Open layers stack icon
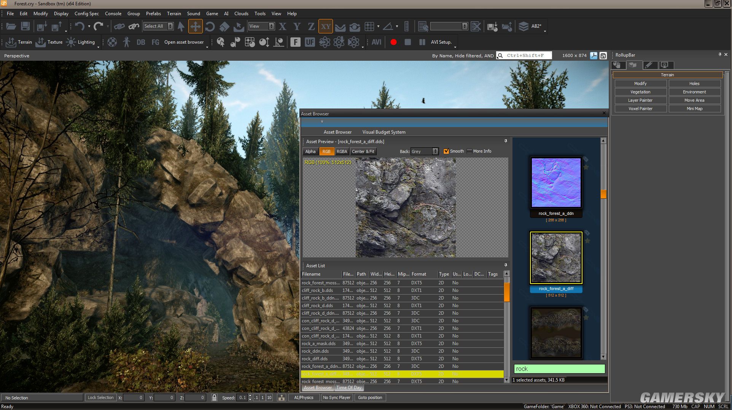The image size is (732, 410). pos(524,26)
